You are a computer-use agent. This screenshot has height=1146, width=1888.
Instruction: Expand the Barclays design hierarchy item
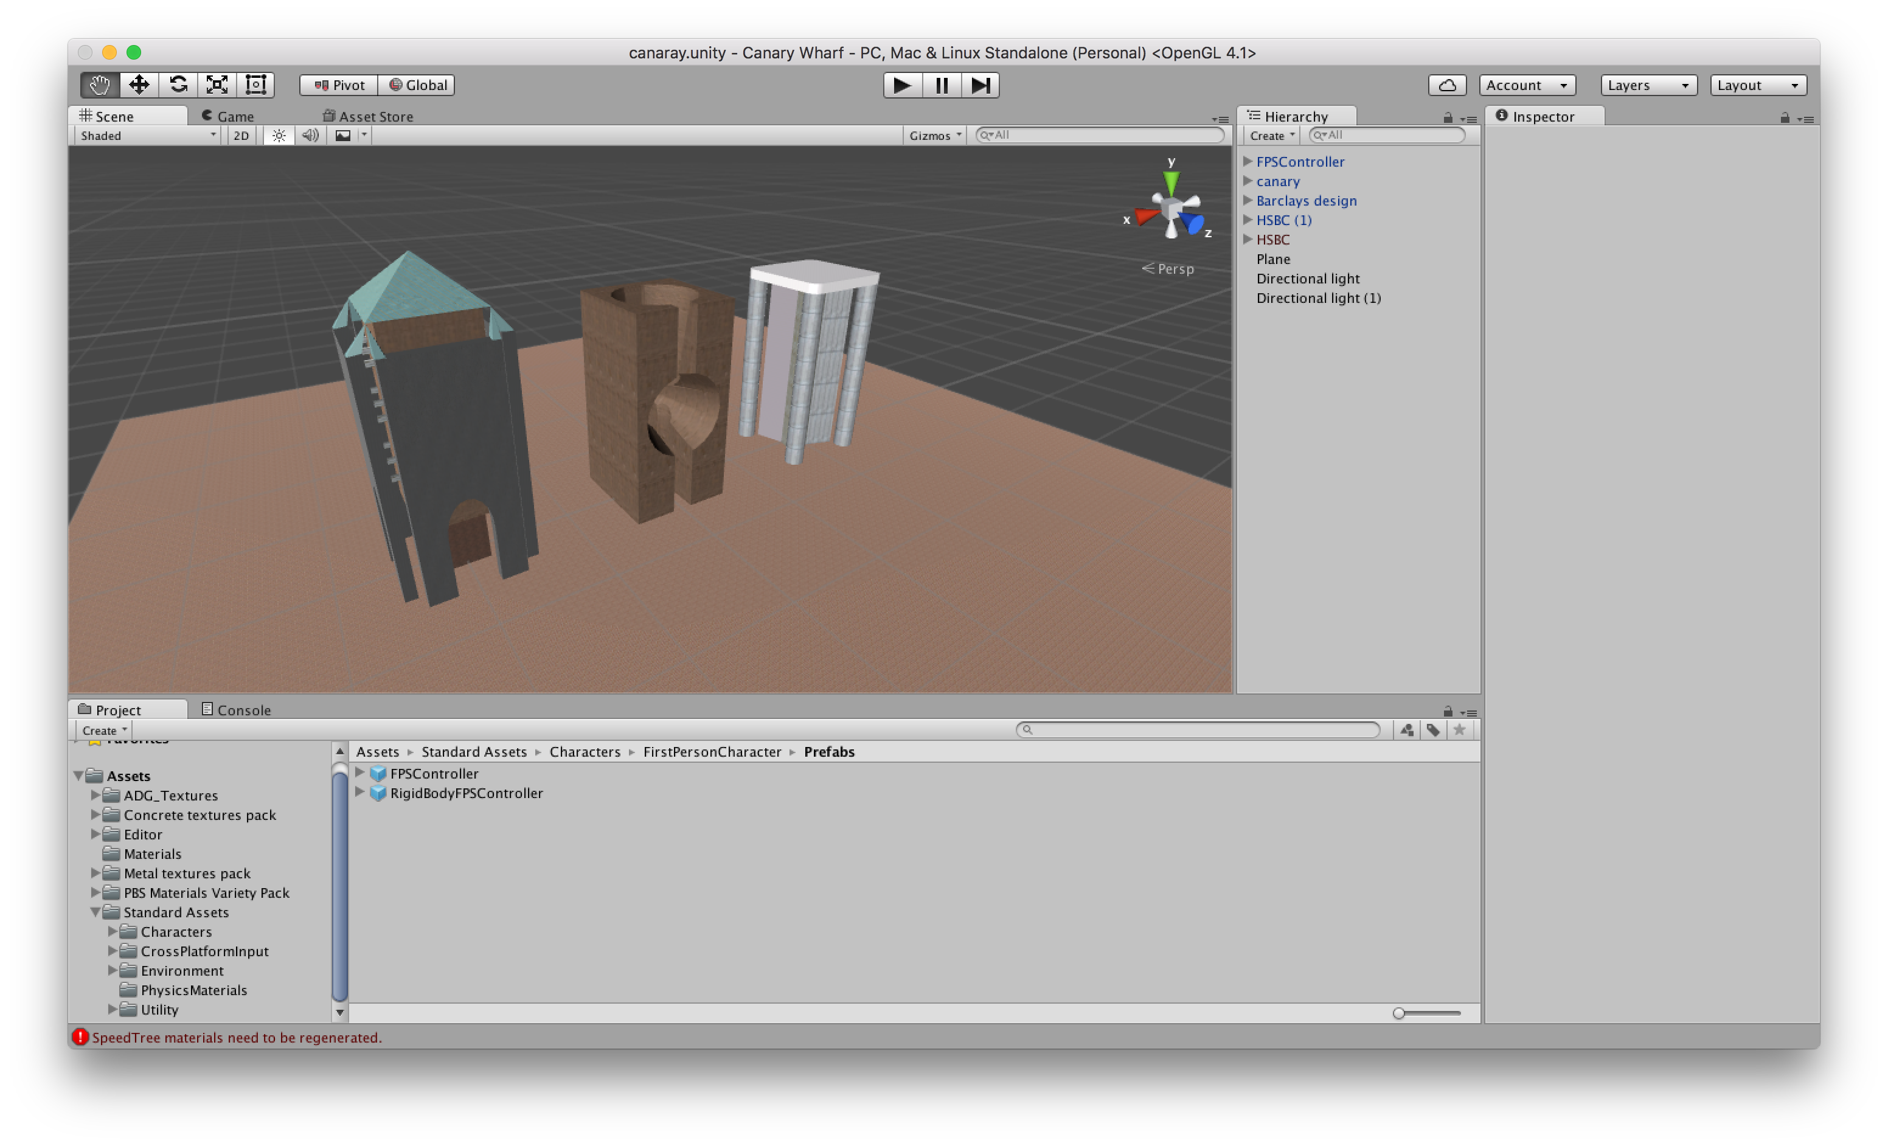pyautogui.click(x=1248, y=200)
